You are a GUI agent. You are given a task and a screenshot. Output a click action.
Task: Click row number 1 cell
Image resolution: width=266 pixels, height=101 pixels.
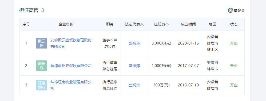[26, 43]
